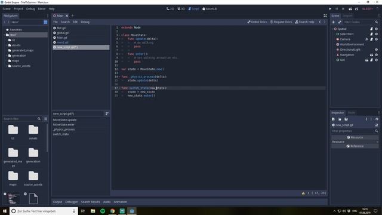This screenshot has width=382, height=215.
Task: Click search icon in FileSystem search files
Action: [x=39, y=119]
